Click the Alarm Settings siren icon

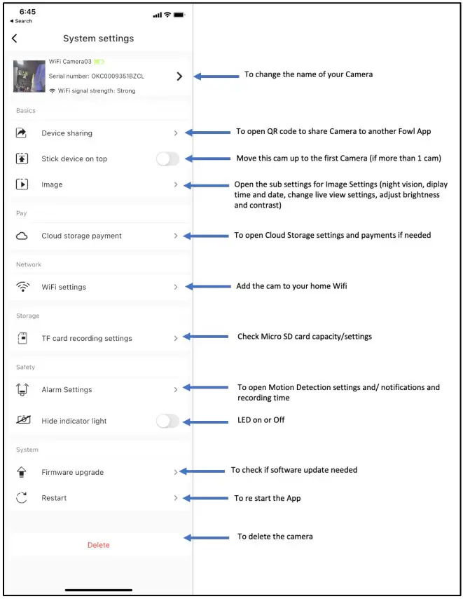click(x=22, y=389)
